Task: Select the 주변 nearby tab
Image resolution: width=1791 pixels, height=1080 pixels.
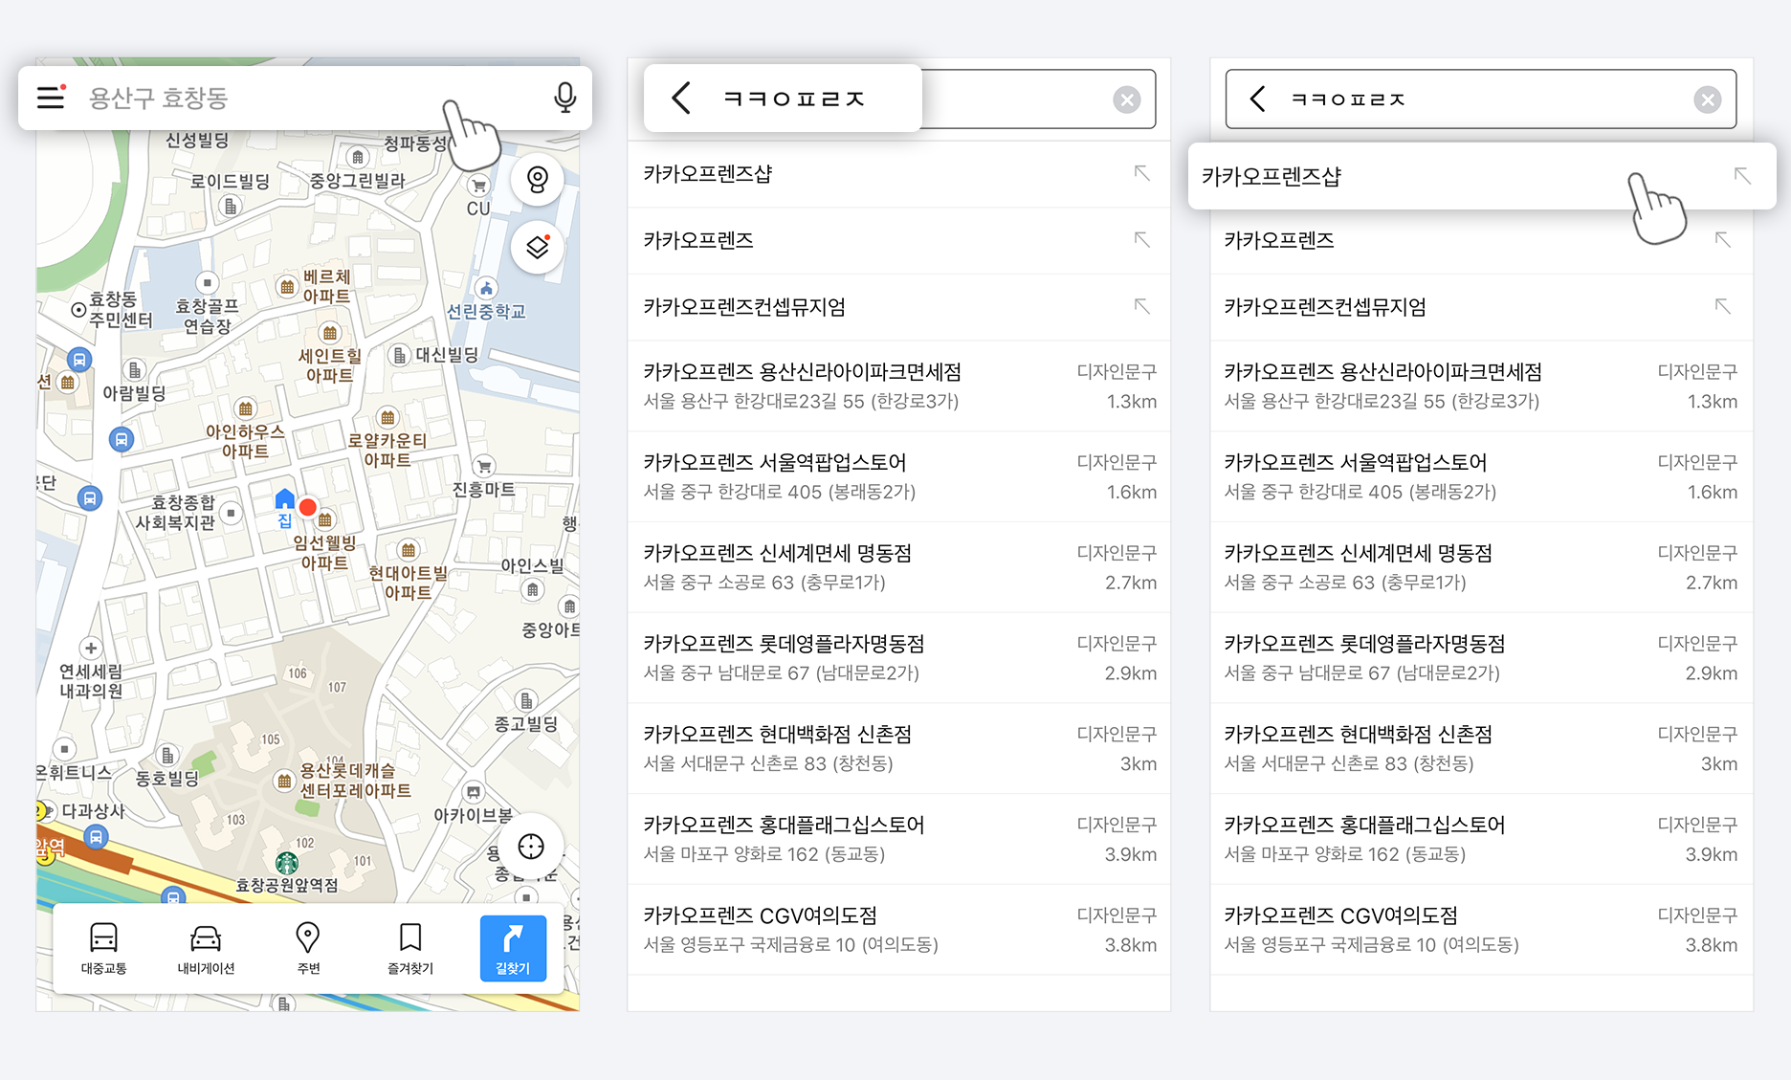Action: click(x=308, y=948)
